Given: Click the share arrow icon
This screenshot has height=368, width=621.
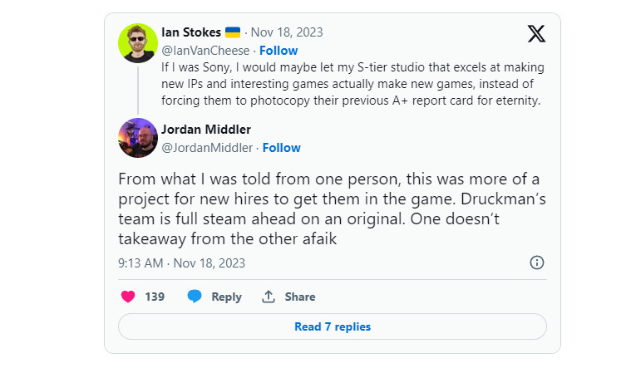Looking at the screenshot, I should 269,297.
